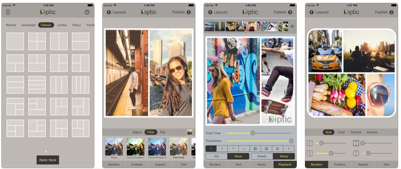
Task: Open the Jumbo layouts category
Action: tap(62, 25)
